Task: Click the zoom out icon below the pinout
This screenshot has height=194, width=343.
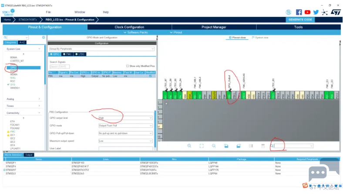Action: tap(214, 146)
